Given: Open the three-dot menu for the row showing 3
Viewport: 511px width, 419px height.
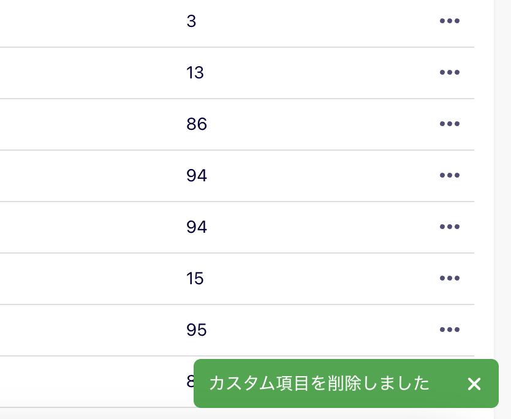Looking at the screenshot, I should pos(449,21).
